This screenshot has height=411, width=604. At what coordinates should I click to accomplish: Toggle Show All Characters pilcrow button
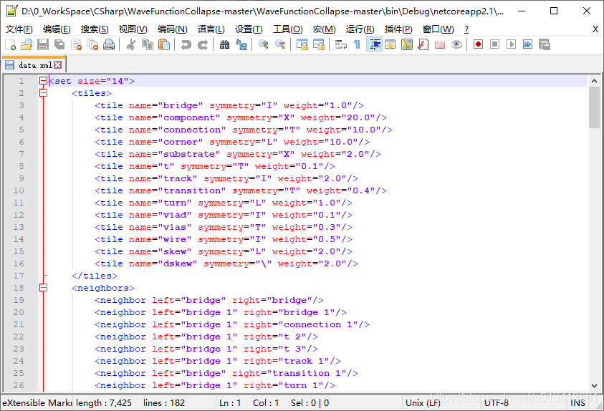(357, 44)
